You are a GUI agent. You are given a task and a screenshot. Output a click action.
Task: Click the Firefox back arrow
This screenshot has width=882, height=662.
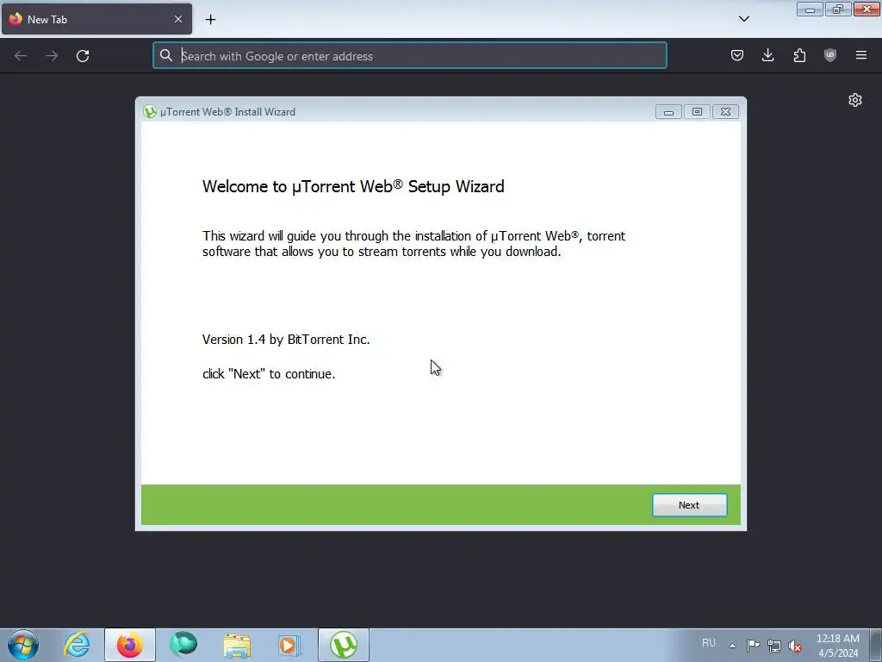pos(21,56)
